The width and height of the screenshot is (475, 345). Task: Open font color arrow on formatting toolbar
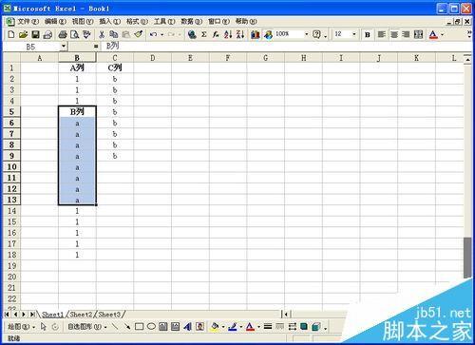pyautogui.click(x=443, y=34)
